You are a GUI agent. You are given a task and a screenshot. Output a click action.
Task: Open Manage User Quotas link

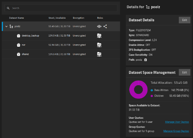click(177, 122)
